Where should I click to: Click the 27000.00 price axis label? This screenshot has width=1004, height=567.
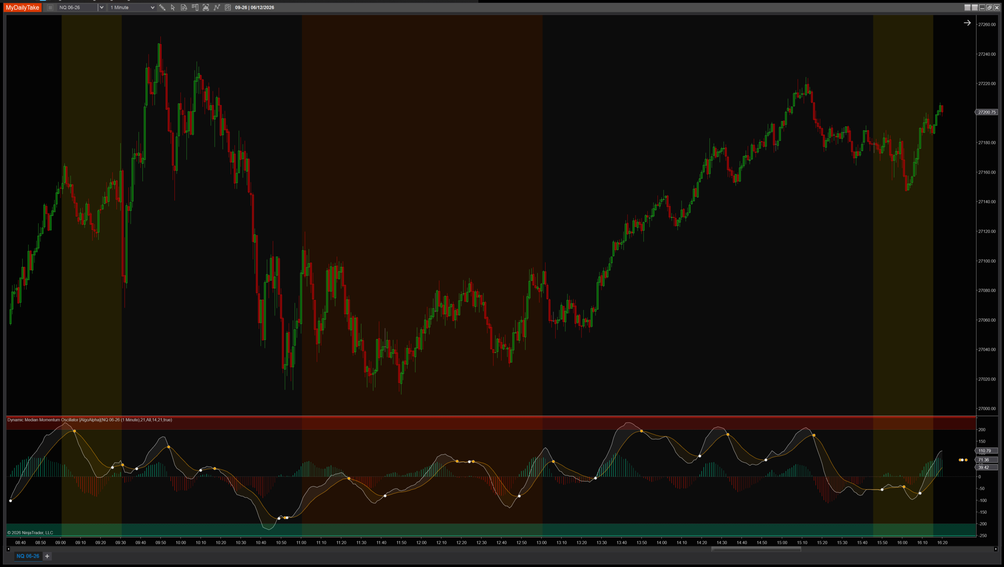click(x=987, y=409)
